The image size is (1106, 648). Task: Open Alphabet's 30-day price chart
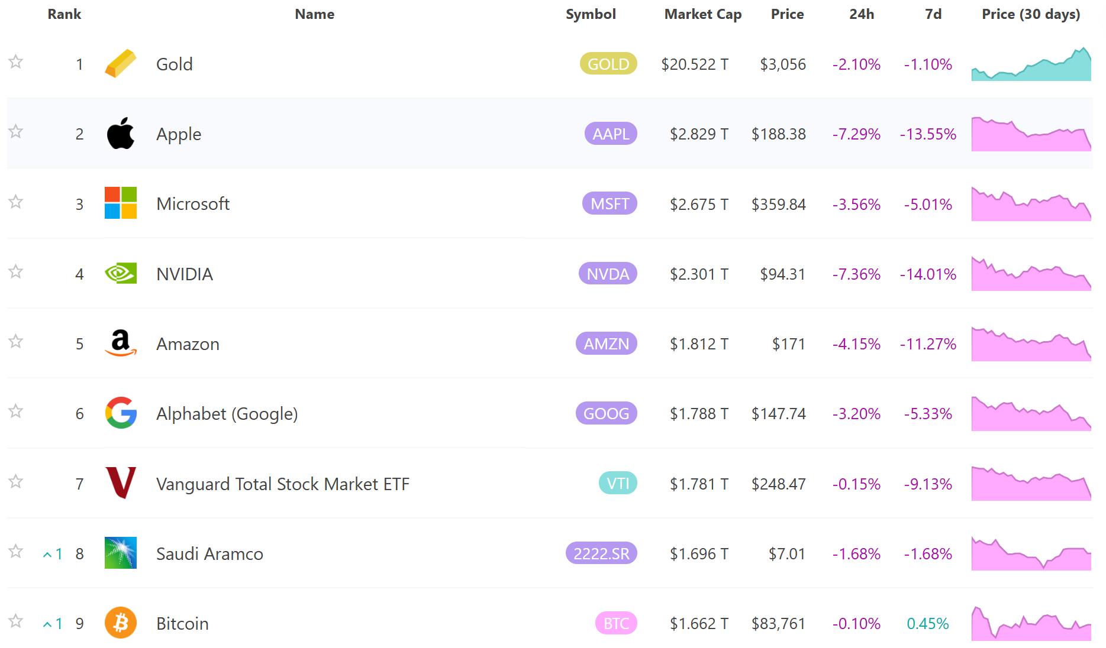click(1031, 413)
